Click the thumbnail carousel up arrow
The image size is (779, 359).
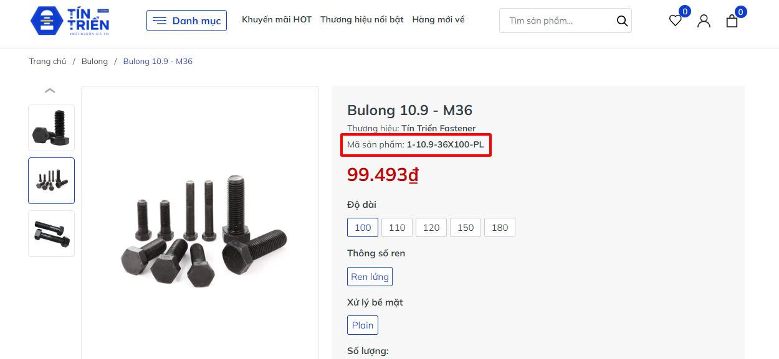(50, 91)
